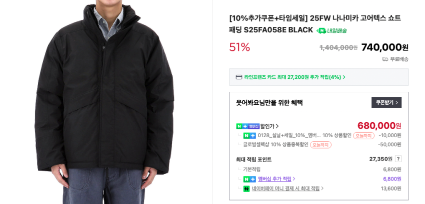This screenshot has width=425, height=204.
Task: Click the N+ 멤버십 badge beside 할인가
Action: 247,126
